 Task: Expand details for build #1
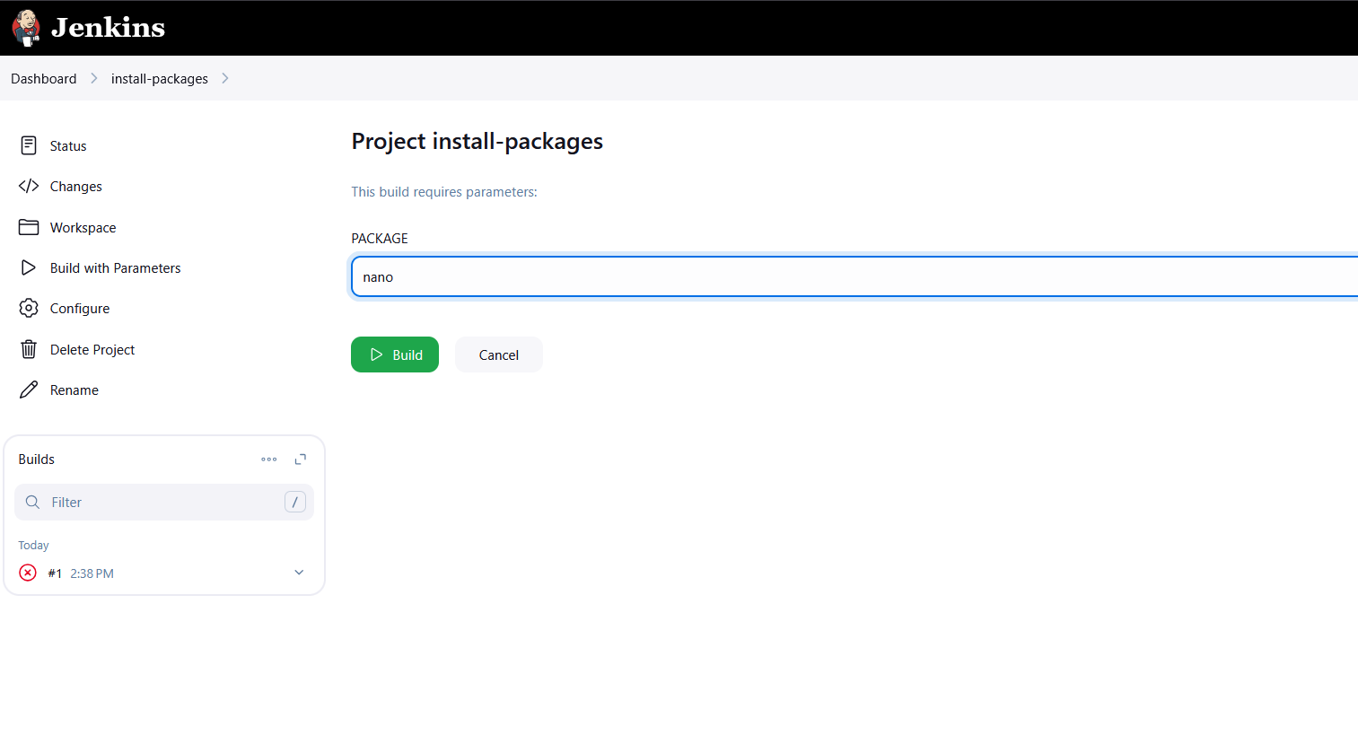click(299, 572)
